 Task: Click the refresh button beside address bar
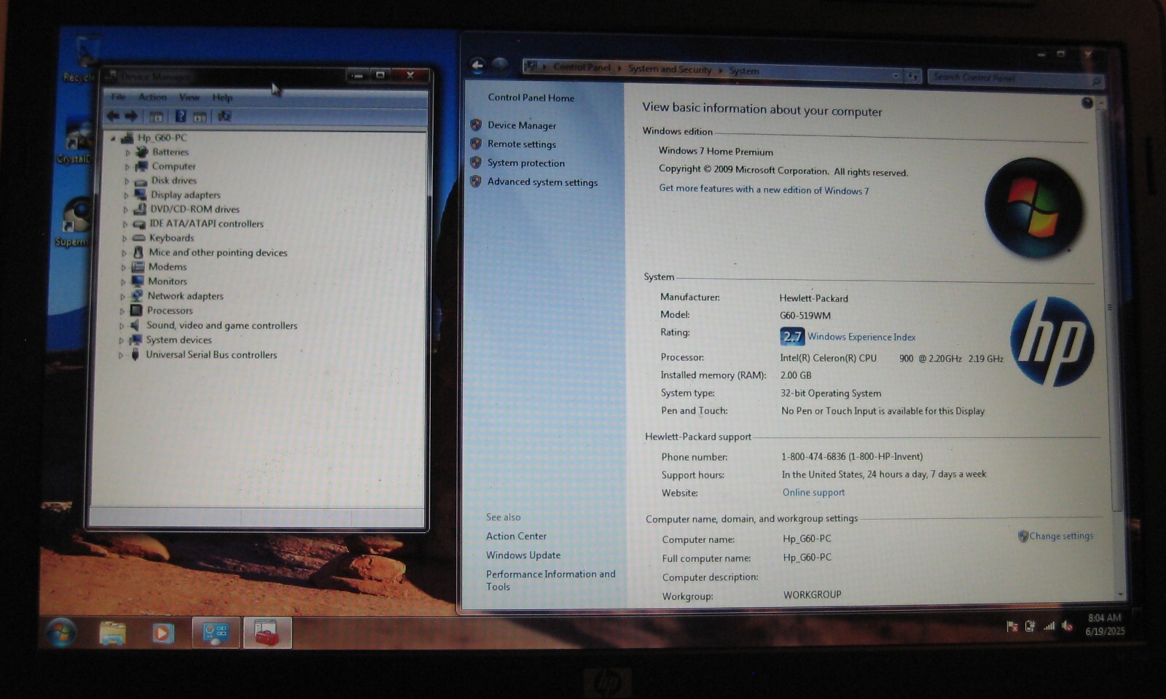pos(913,76)
